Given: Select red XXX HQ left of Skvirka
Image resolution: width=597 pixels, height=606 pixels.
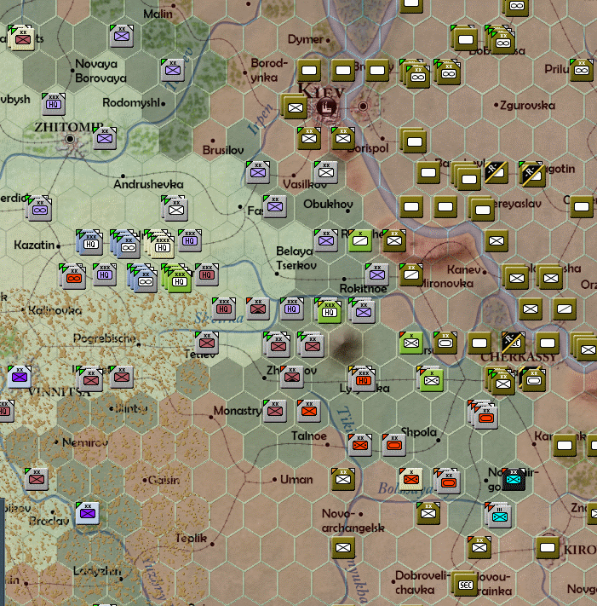Looking at the screenshot, I should pos(224,309).
